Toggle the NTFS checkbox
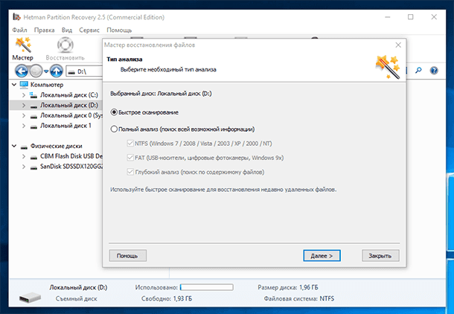Viewport: 454px width, 314px height. click(130, 144)
